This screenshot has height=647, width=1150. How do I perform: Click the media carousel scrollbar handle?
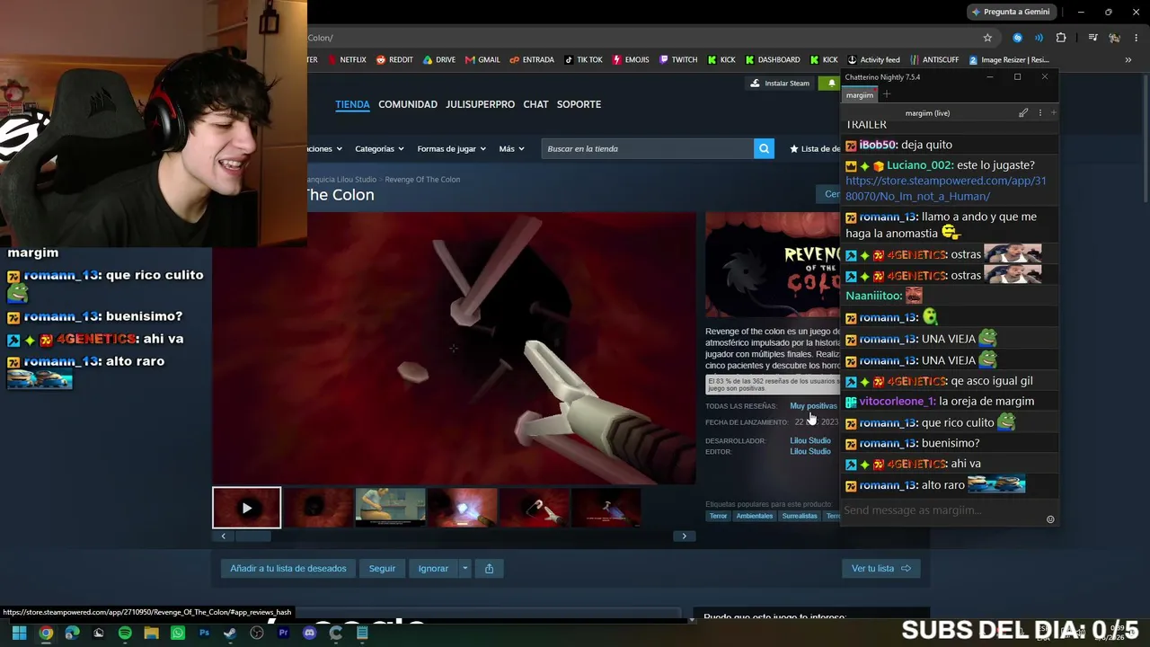click(252, 536)
